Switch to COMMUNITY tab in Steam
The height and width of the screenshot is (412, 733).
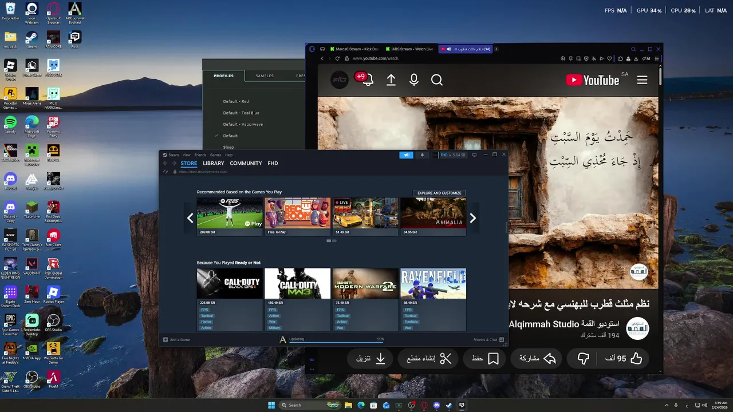coord(246,164)
